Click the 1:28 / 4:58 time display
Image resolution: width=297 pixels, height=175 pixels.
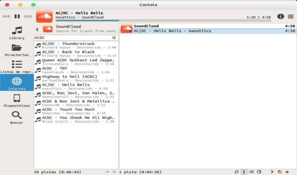259,17
